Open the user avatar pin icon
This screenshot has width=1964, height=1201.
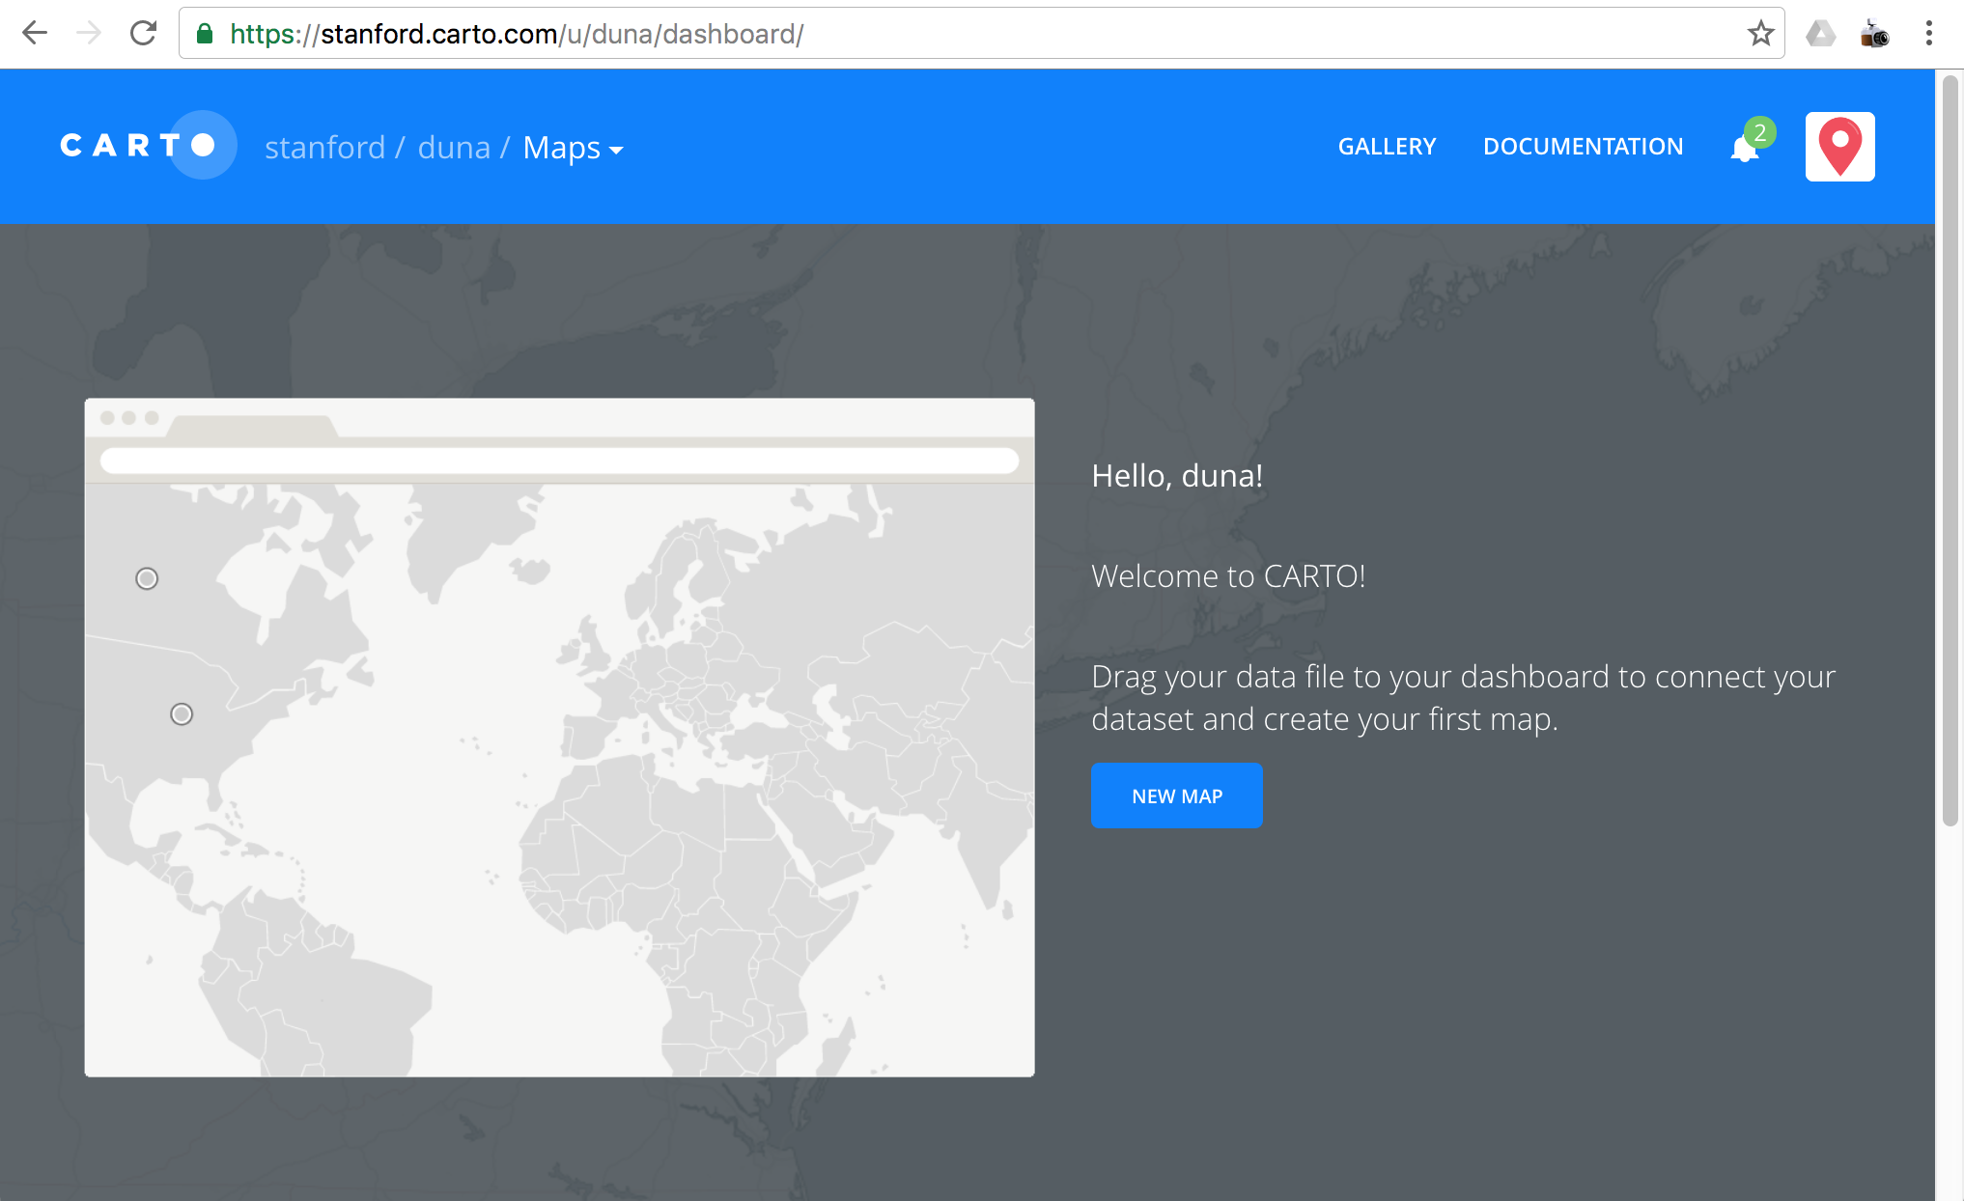click(x=1839, y=147)
